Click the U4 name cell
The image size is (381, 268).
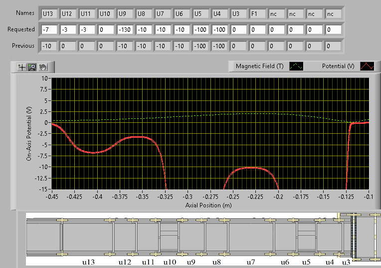tap(220, 13)
